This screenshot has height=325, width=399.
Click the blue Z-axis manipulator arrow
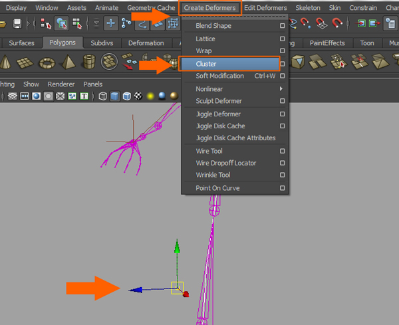[136, 290]
